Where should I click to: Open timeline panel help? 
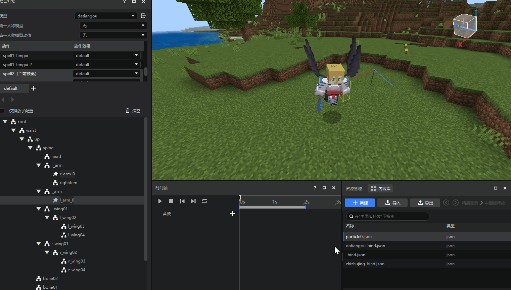point(315,188)
